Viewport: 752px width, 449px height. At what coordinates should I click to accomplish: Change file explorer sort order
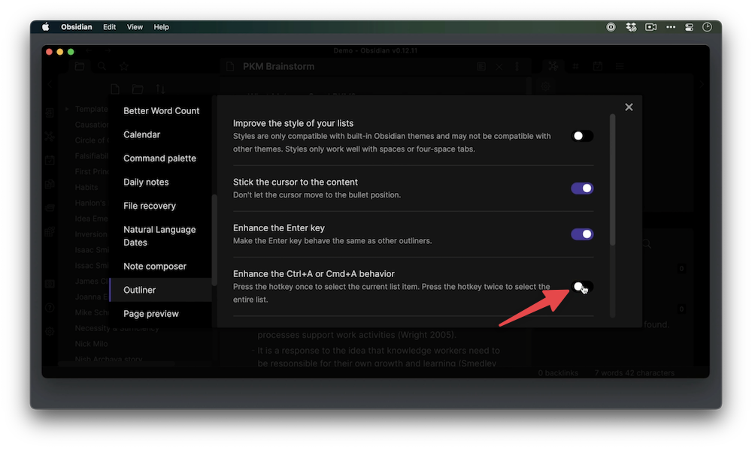(160, 89)
